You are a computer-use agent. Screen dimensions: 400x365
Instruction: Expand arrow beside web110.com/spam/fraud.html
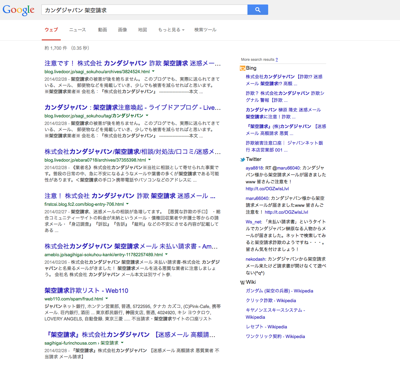click(107, 298)
